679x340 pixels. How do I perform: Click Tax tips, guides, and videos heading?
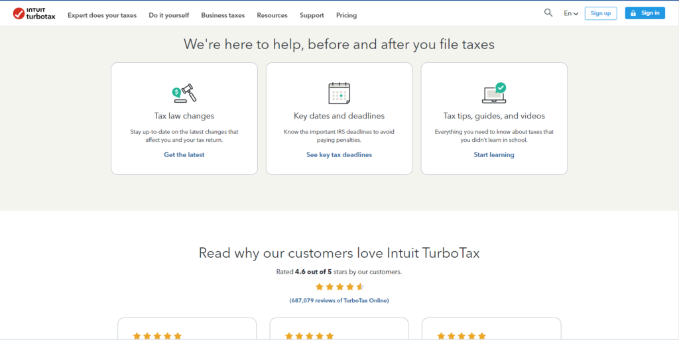pyautogui.click(x=494, y=116)
